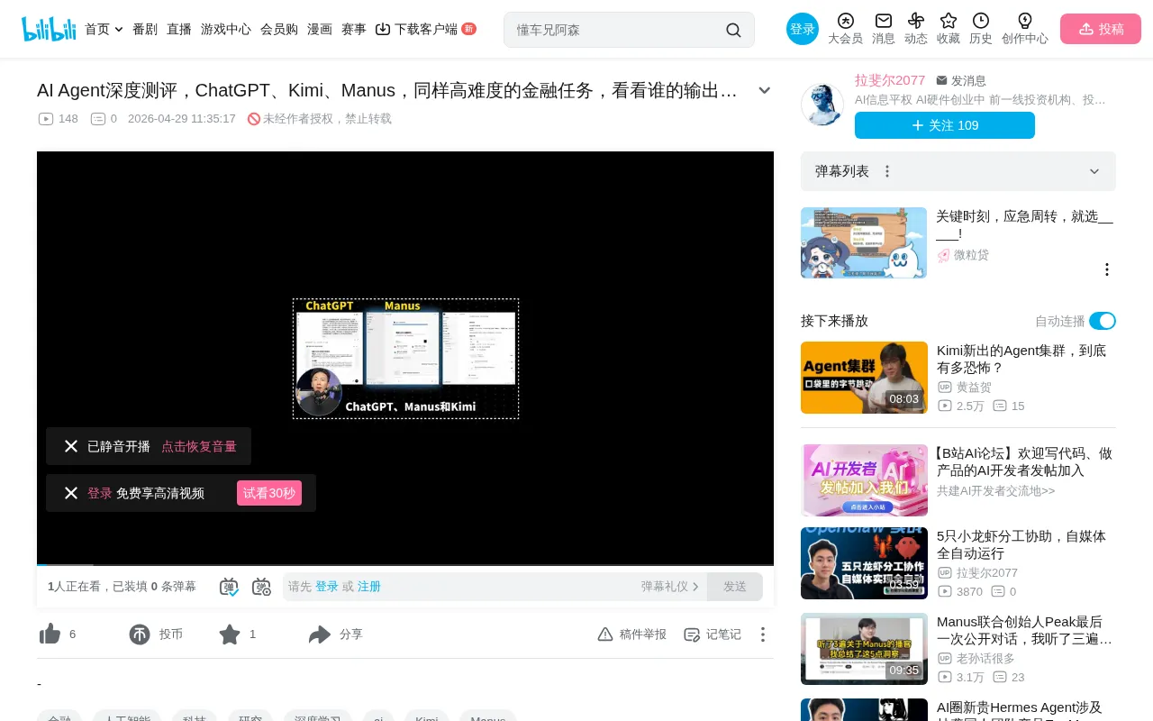Toggle danmaku display on or off
Viewport: 1153px width, 721px height.
(x=229, y=587)
